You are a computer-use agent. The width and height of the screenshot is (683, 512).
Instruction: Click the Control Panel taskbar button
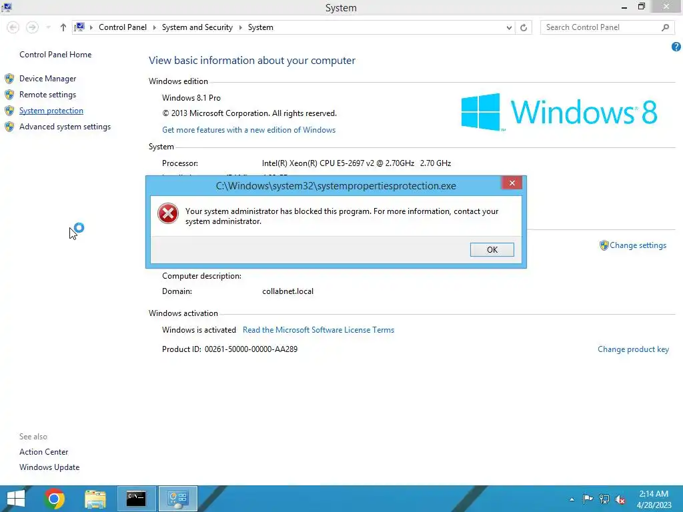pos(177,499)
